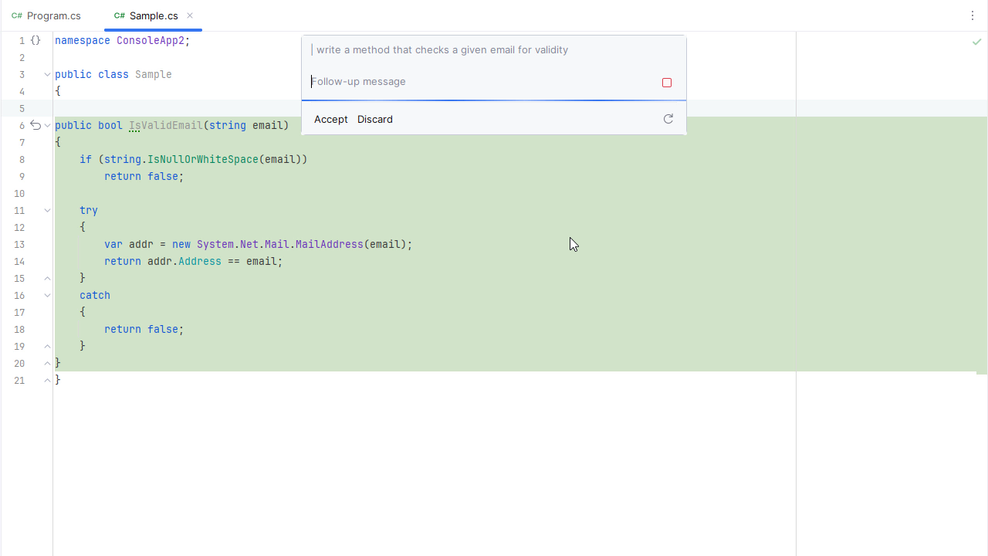Click the fold end marker on line 15
Image resolution: width=988 pixels, height=556 pixels.
pyautogui.click(x=47, y=278)
